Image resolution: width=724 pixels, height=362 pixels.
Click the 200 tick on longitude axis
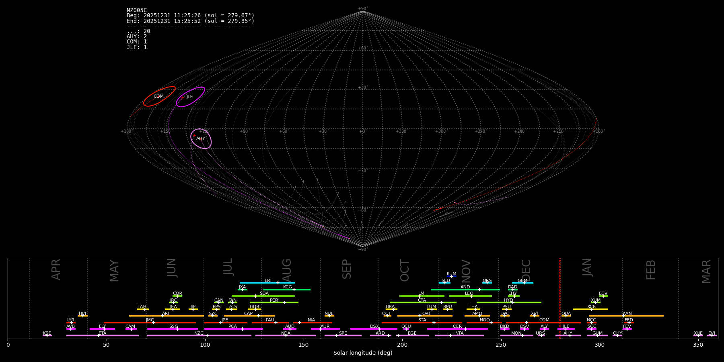[x=402, y=345]
